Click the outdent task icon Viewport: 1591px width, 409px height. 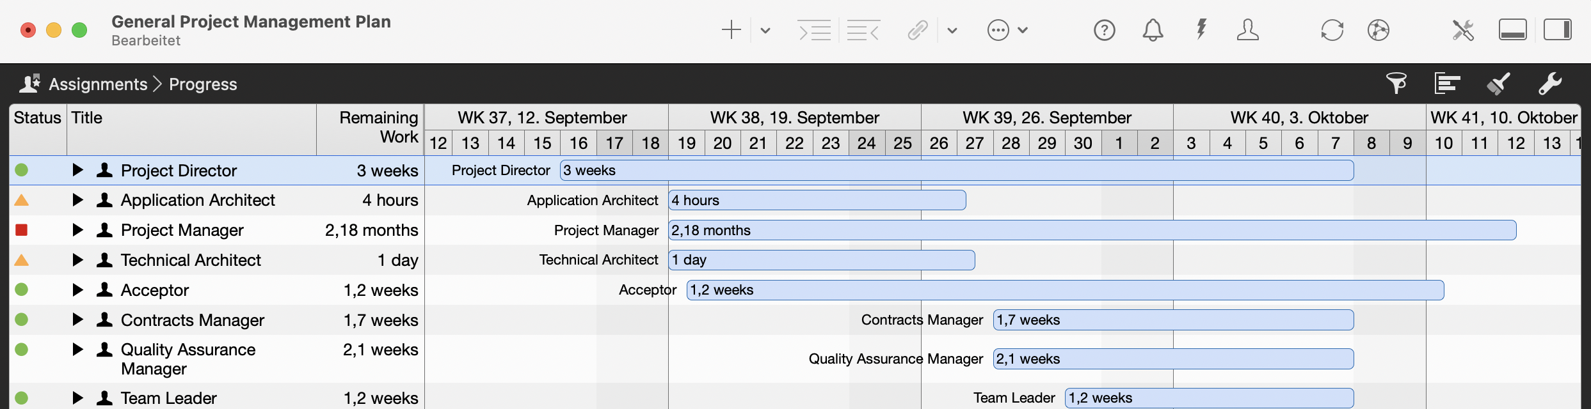pos(863,30)
